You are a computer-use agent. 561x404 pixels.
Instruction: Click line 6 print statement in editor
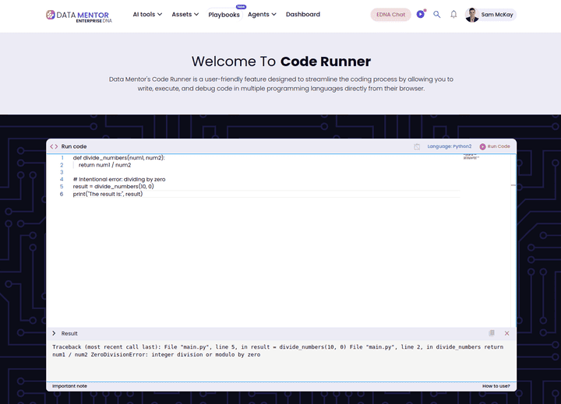click(108, 194)
